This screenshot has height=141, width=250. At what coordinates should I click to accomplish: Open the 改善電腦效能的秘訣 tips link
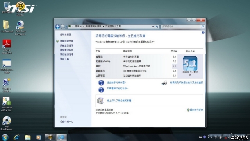[118, 88]
